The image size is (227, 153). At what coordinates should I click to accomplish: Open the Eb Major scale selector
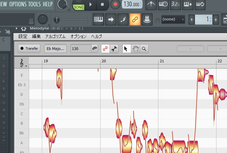pos(55,48)
